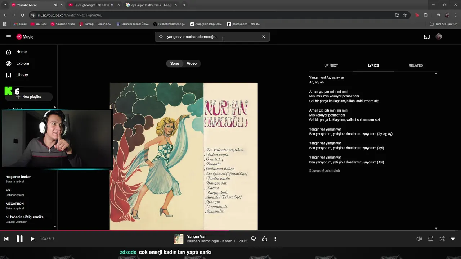
Task: Open the song's three-dot options menu
Action: 275,239
